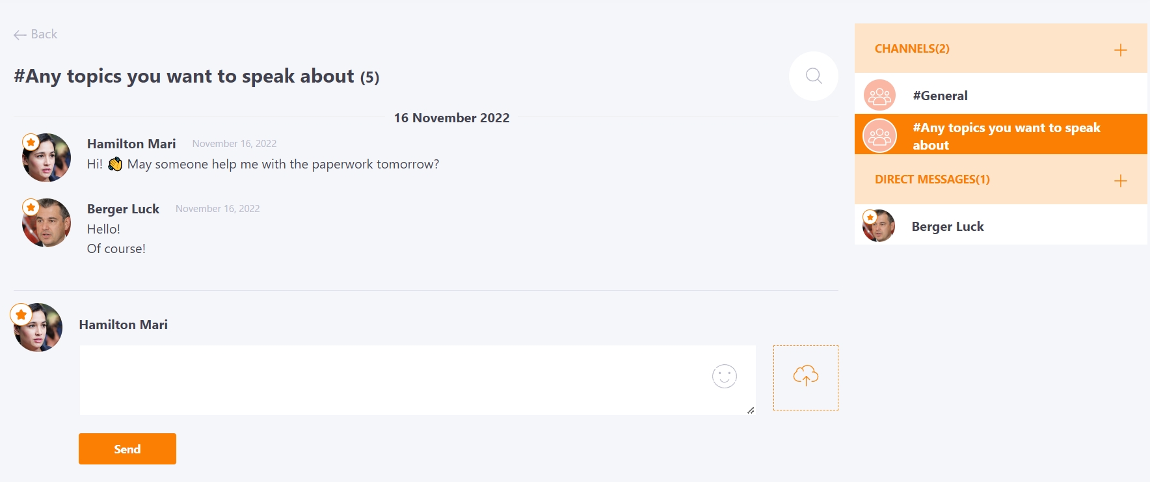Start new direct message with plus icon
1150x482 pixels.
pos(1120,181)
